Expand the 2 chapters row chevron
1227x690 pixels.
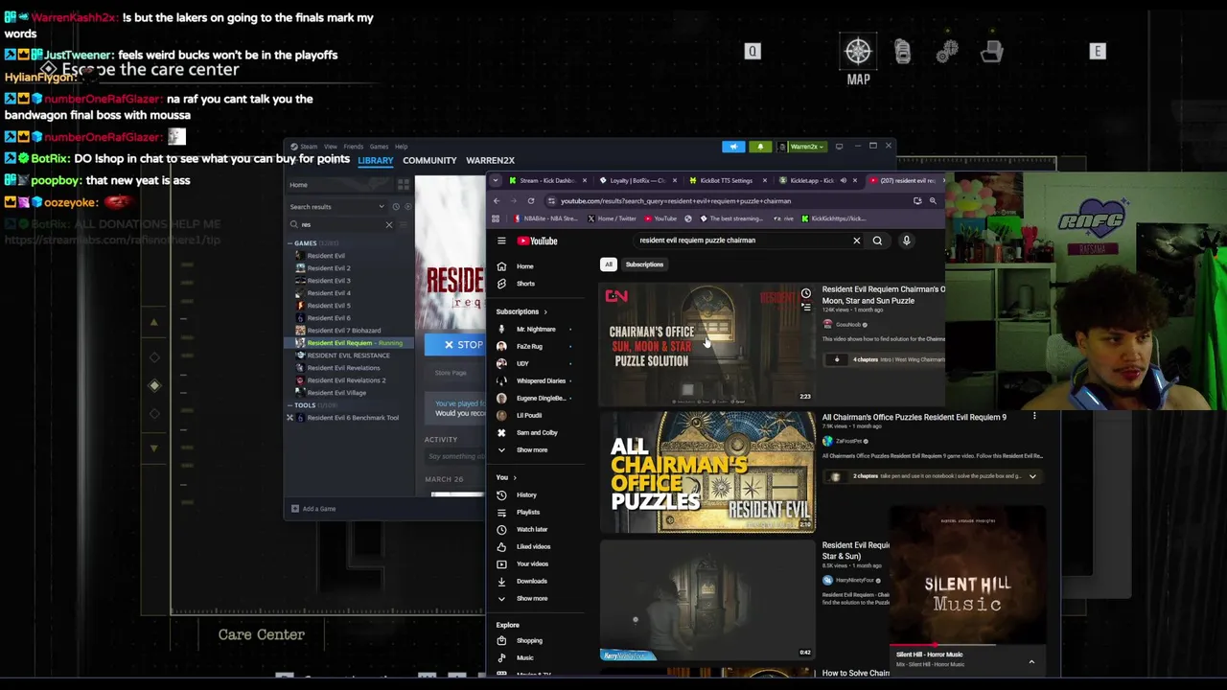(1032, 476)
